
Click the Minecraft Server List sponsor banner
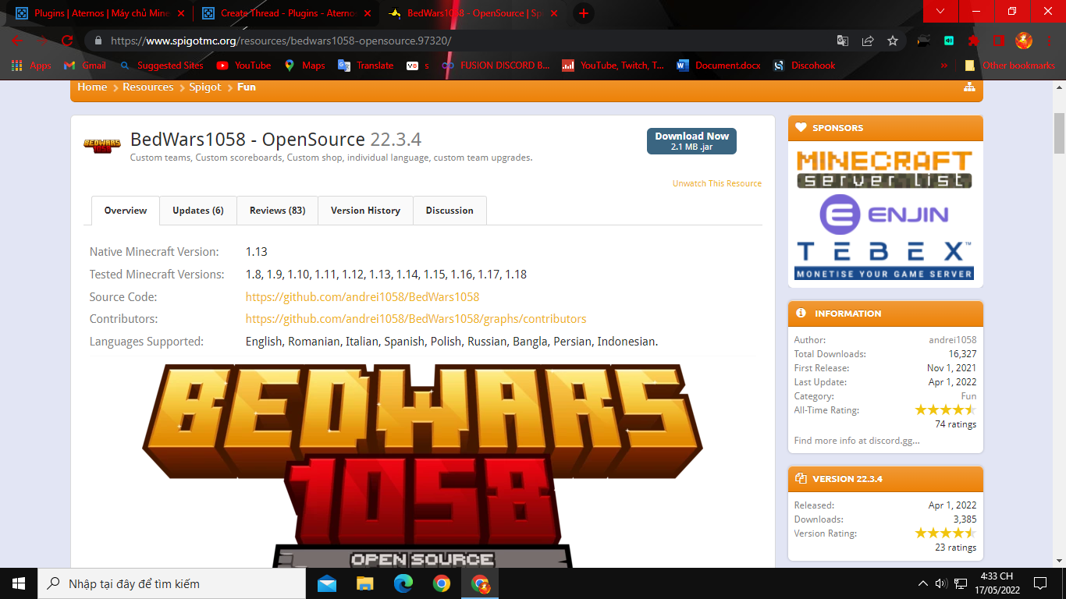[885, 169]
